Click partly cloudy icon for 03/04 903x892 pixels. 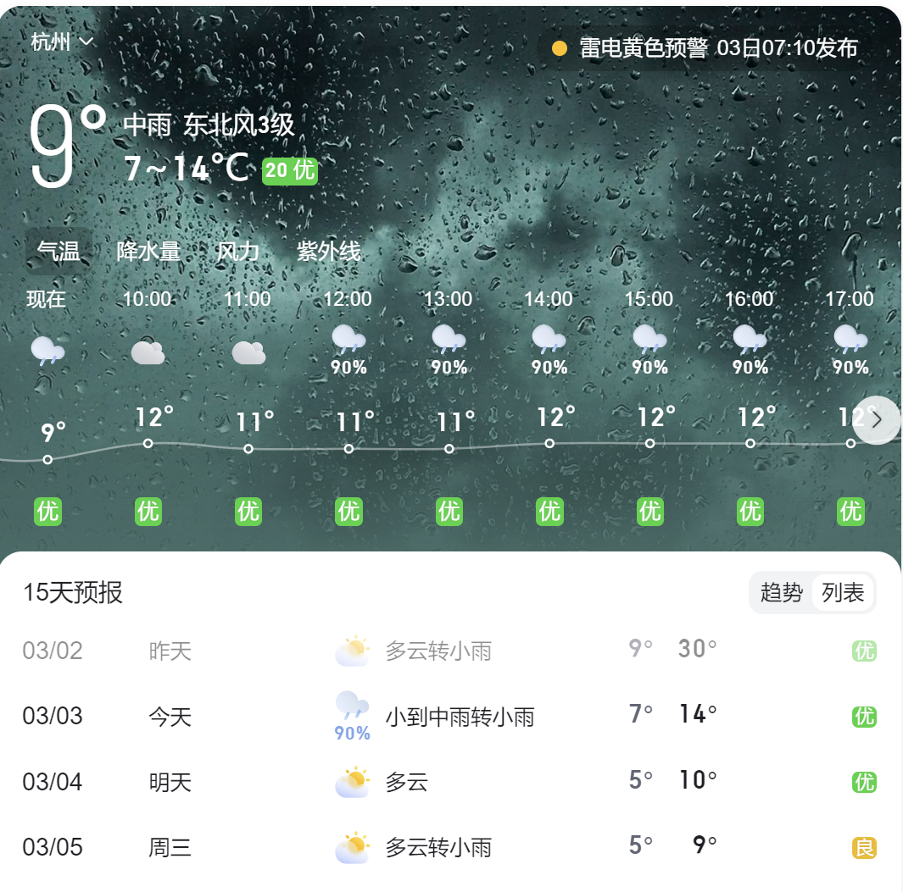click(352, 782)
